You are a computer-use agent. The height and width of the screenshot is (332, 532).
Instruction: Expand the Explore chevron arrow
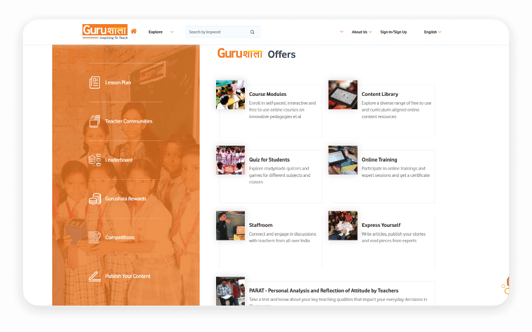pyautogui.click(x=172, y=32)
